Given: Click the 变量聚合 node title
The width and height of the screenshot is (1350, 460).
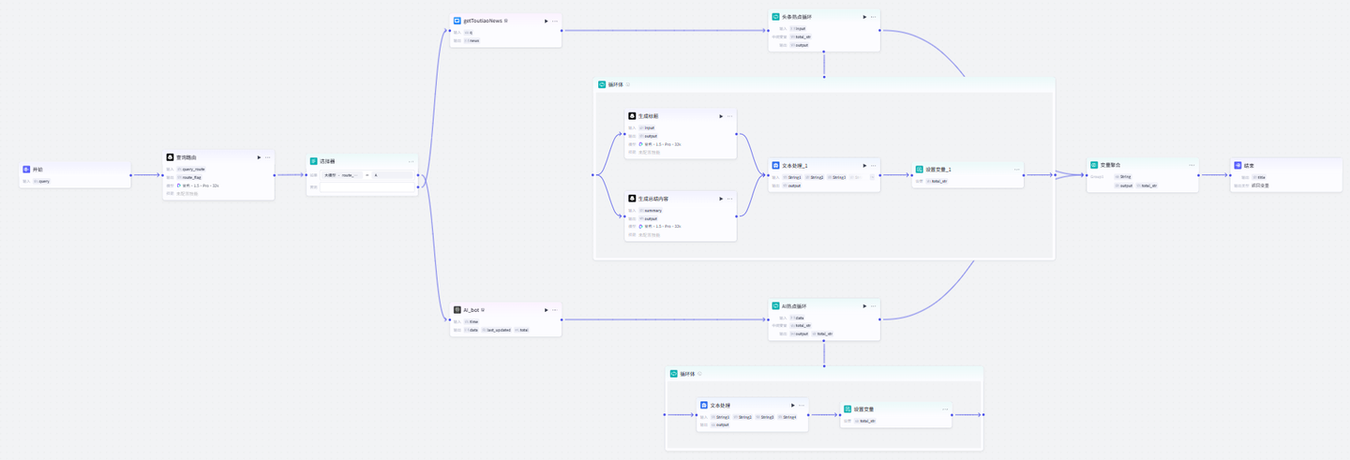Looking at the screenshot, I should 1111,165.
